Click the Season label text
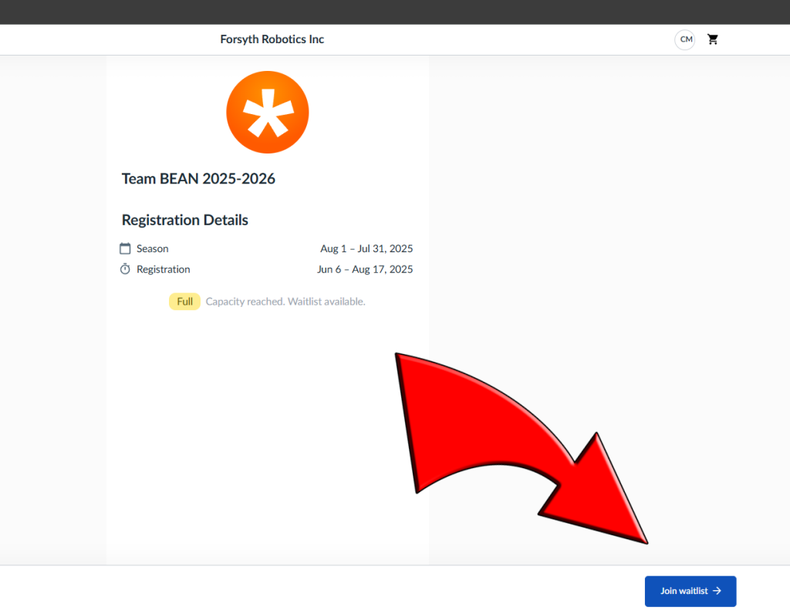Image resolution: width=790 pixels, height=614 pixels. pos(152,248)
